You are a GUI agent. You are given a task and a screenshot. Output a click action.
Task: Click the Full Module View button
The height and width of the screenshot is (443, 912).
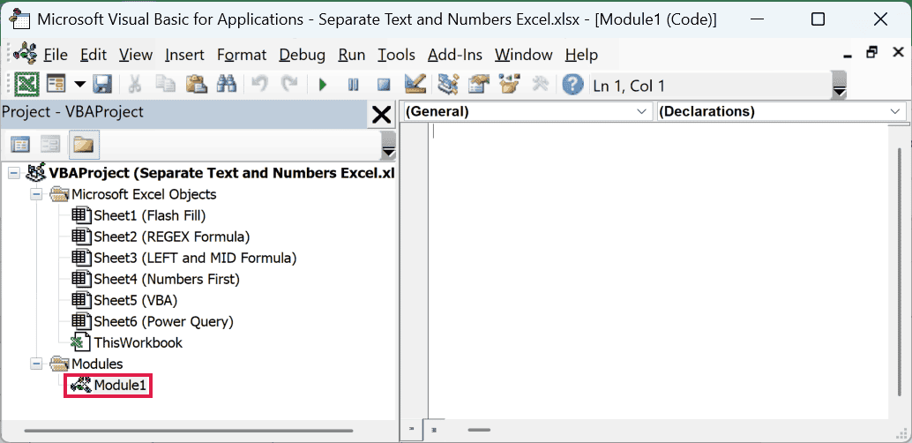point(434,430)
